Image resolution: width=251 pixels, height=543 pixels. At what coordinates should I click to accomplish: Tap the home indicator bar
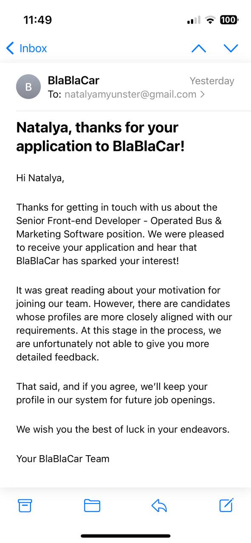126,536
